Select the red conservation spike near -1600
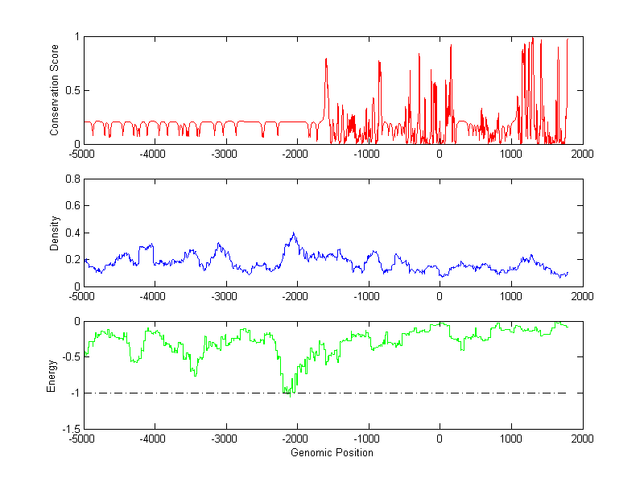 [x=325, y=59]
